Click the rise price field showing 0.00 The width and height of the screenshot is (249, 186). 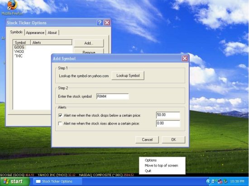pyautogui.click(x=168, y=124)
